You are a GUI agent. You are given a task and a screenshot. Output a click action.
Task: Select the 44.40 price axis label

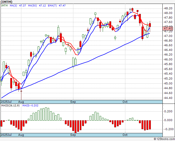(168, 98)
